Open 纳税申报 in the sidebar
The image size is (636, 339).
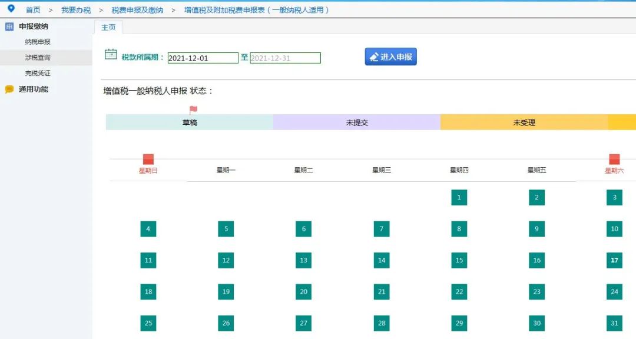coord(38,42)
